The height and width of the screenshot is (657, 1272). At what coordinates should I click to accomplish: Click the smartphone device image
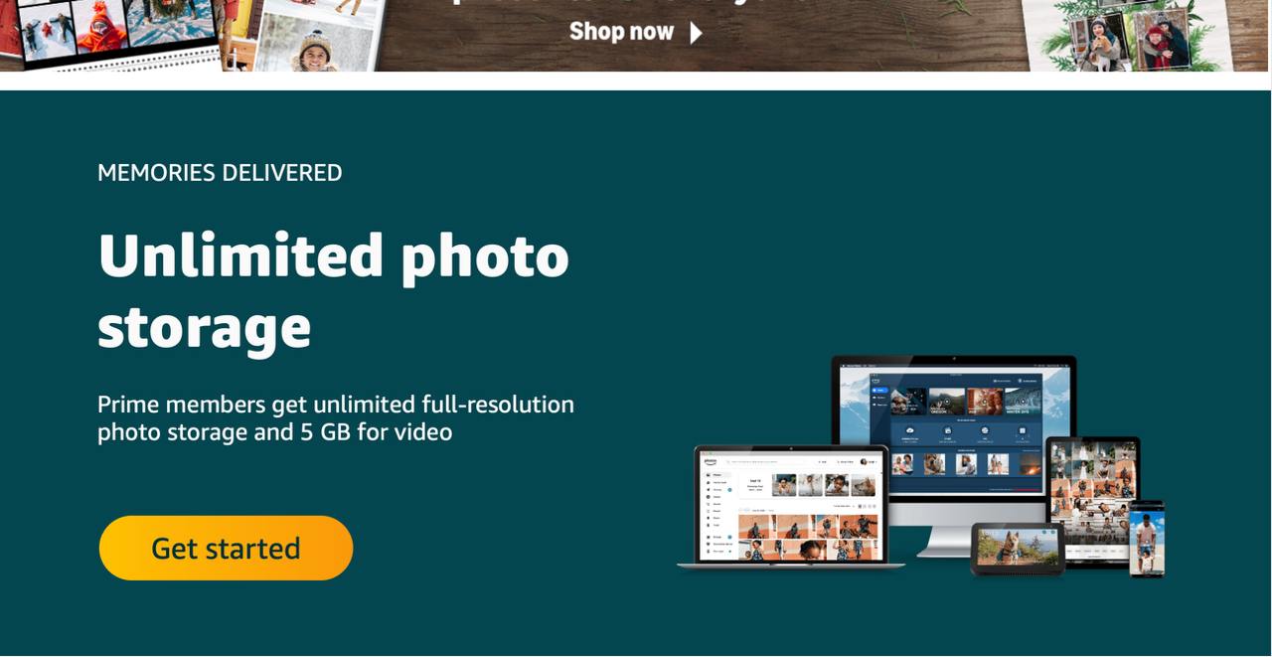click(1146, 538)
